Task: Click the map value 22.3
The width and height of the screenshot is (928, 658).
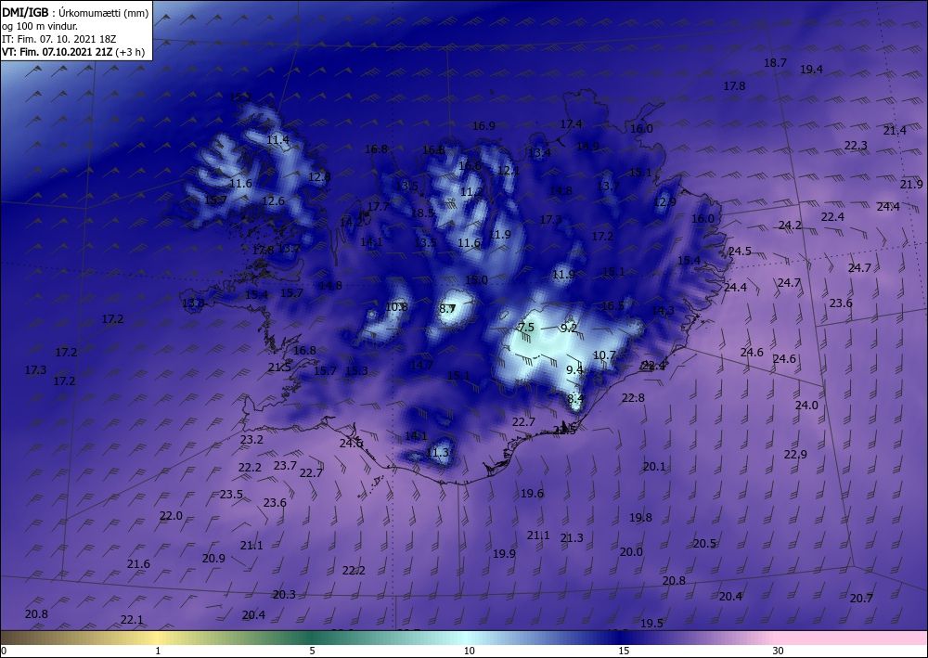Action: [856, 146]
